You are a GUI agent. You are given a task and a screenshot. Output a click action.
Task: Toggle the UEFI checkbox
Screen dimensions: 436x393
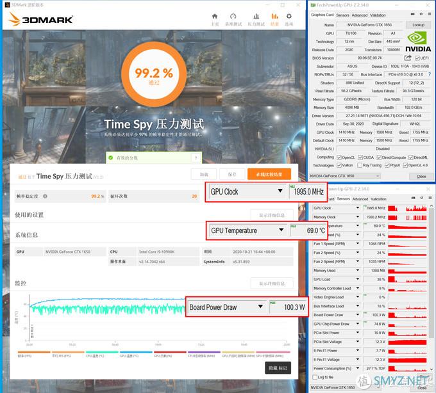click(x=417, y=58)
